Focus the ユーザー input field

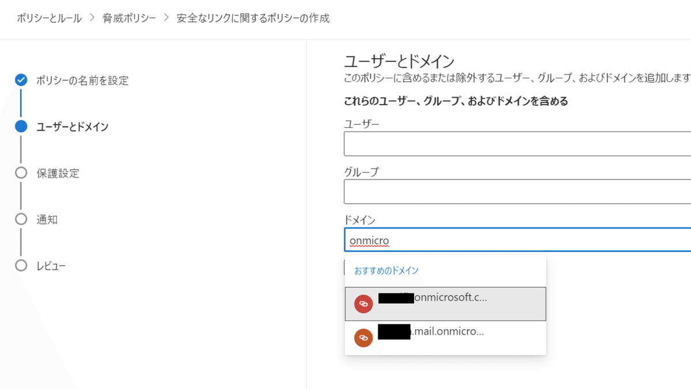tap(517, 144)
